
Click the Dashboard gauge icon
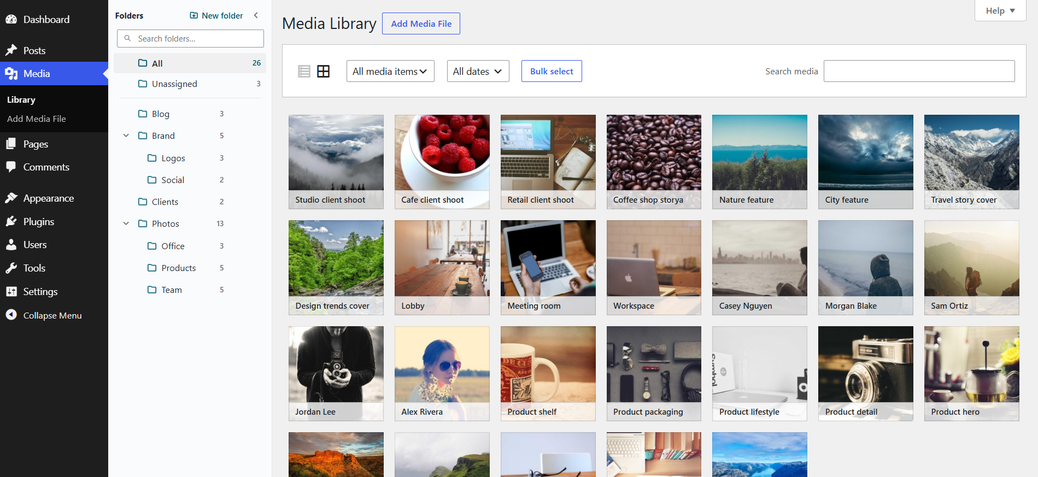pos(11,19)
